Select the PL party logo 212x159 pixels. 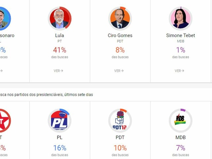[x=60, y=121]
